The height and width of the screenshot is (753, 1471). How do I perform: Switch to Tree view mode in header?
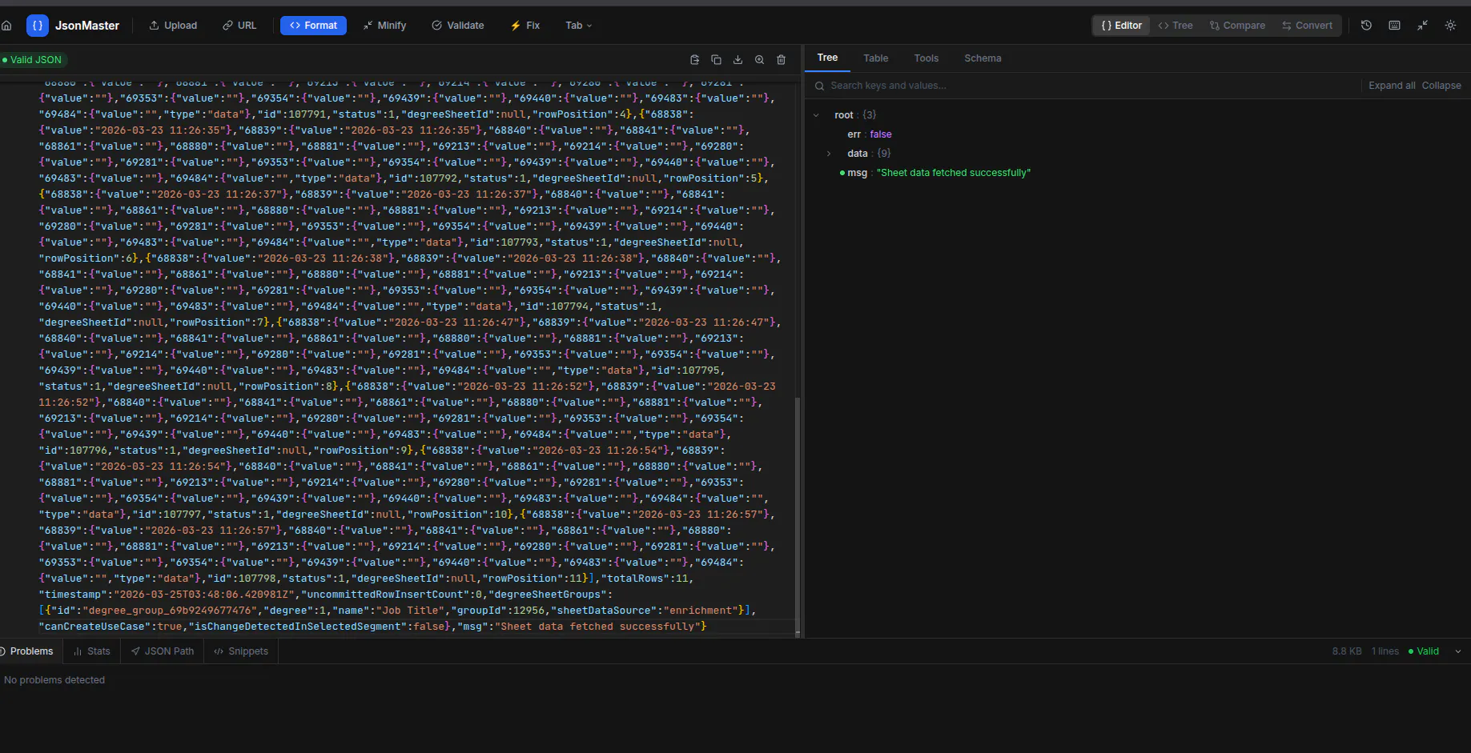pyautogui.click(x=1175, y=26)
